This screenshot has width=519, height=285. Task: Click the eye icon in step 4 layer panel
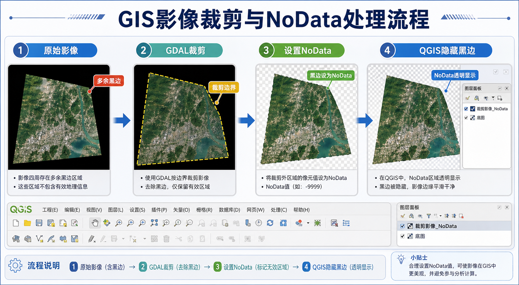486,98
